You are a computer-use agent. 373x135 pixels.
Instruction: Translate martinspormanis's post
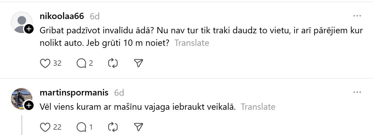pyautogui.click(x=258, y=107)
